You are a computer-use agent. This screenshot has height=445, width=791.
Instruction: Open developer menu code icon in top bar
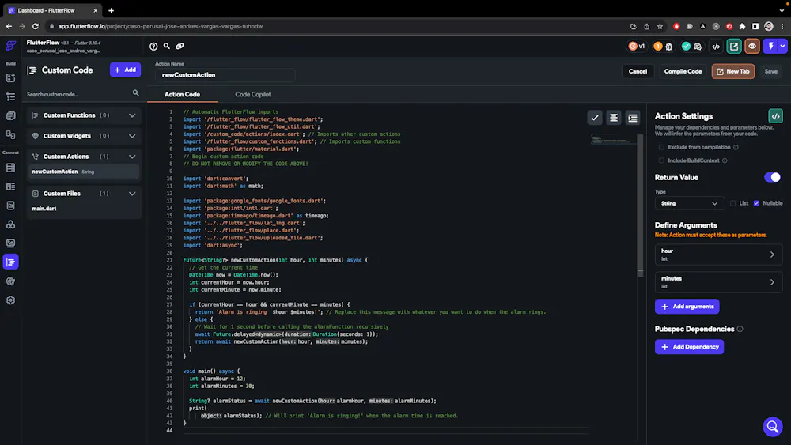tap(716, 47)
